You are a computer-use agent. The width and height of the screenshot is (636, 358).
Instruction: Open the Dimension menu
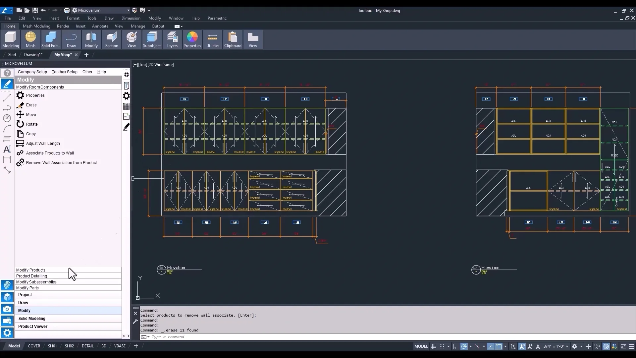tap(131, 18)
